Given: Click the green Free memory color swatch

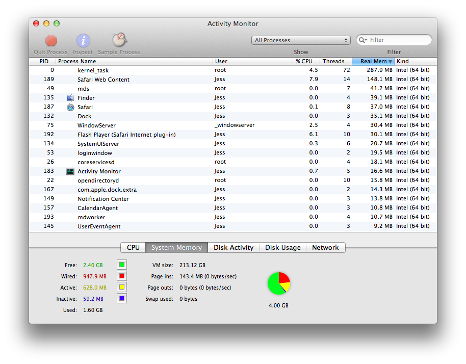Looking at the screenshot, I should coord(122,265).
